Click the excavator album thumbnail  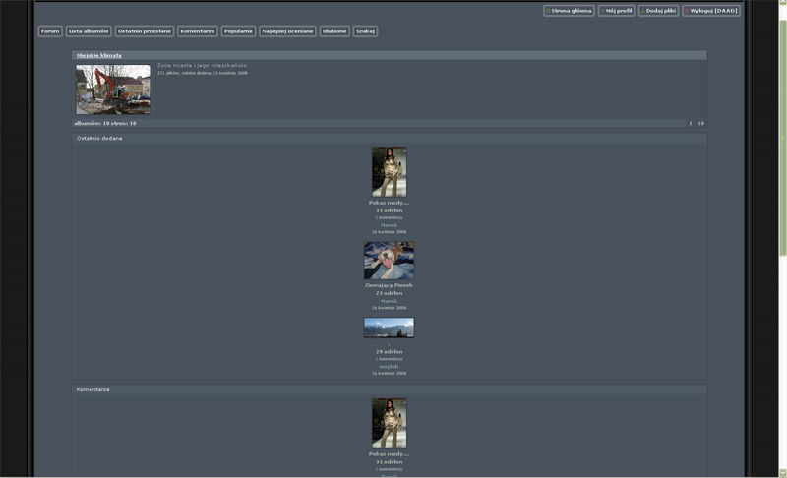[113, 90]
